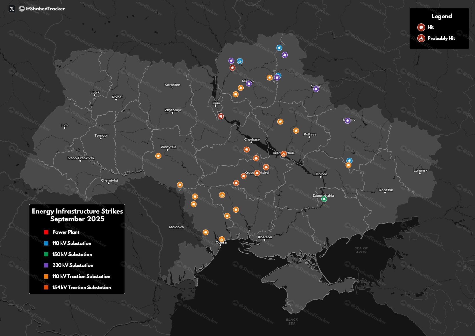The image size is (475, 336).
Task: Click the Donetsk city label
Action: [x=386, y=190]
